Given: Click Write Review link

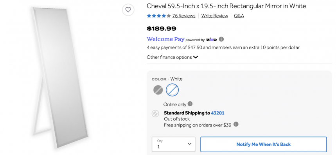Looking at the screenshot, I should click(214, 16).
